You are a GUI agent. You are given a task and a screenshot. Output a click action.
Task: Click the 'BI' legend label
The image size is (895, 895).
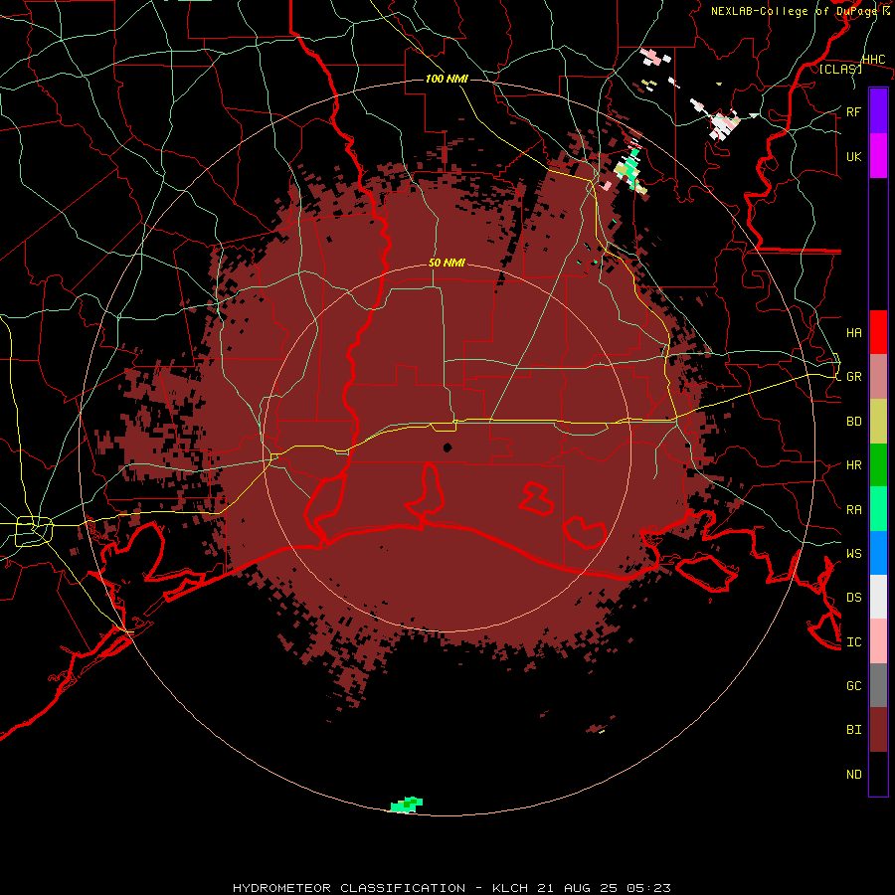click(853, 730)
